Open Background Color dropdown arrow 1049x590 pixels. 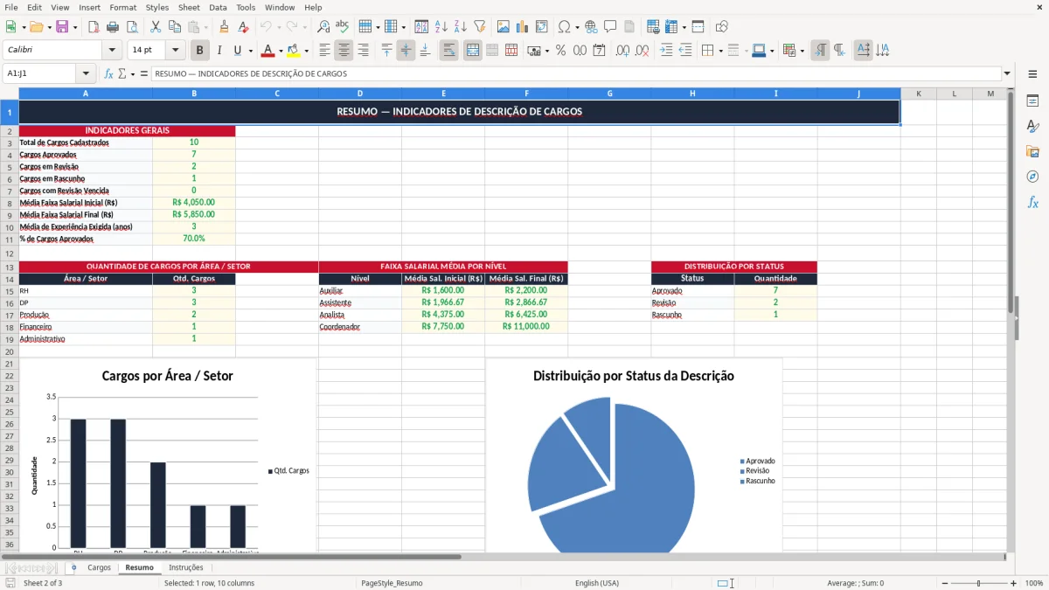click(306, 51)
